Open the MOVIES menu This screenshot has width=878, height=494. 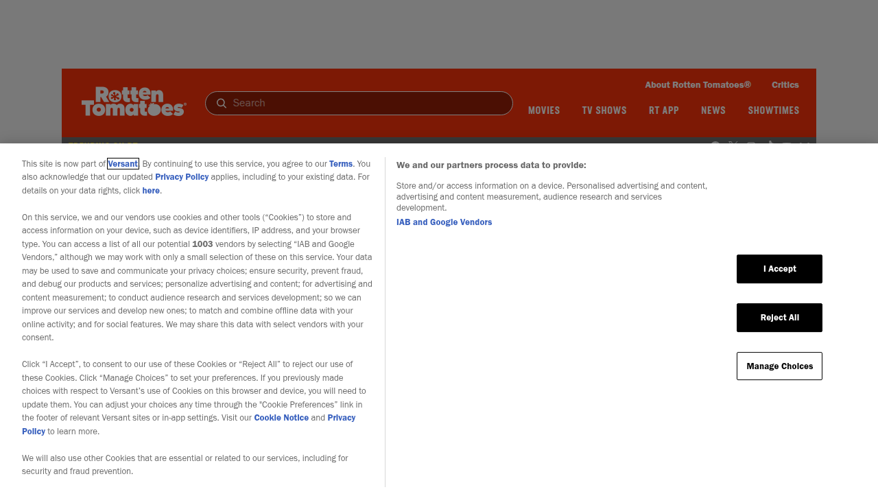pyautogui.click(x=544, y=110)
